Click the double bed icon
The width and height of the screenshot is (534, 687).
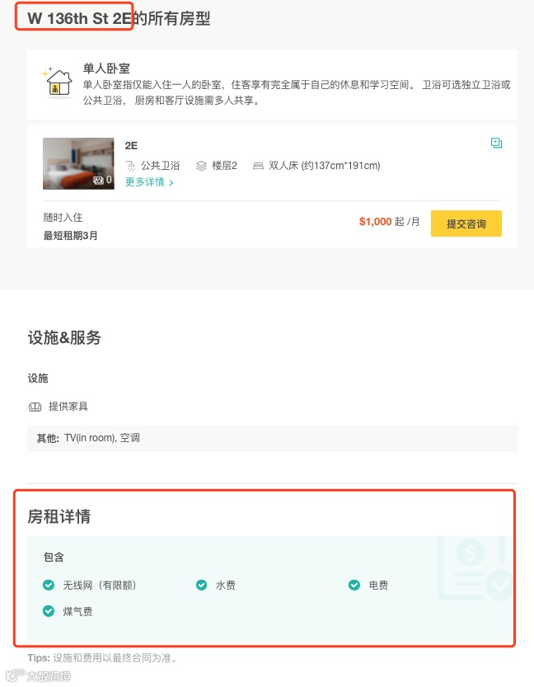click(x=258, y=166)
